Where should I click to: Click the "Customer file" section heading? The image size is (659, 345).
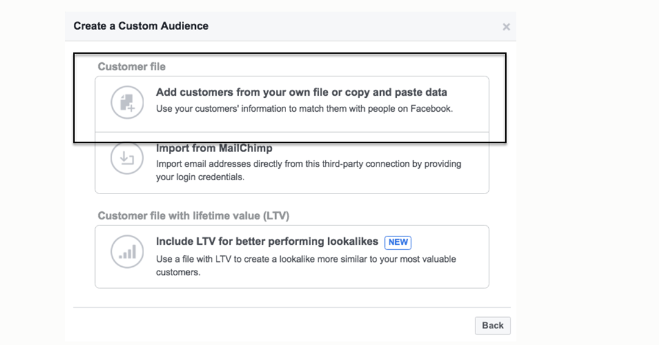(132, 67)
